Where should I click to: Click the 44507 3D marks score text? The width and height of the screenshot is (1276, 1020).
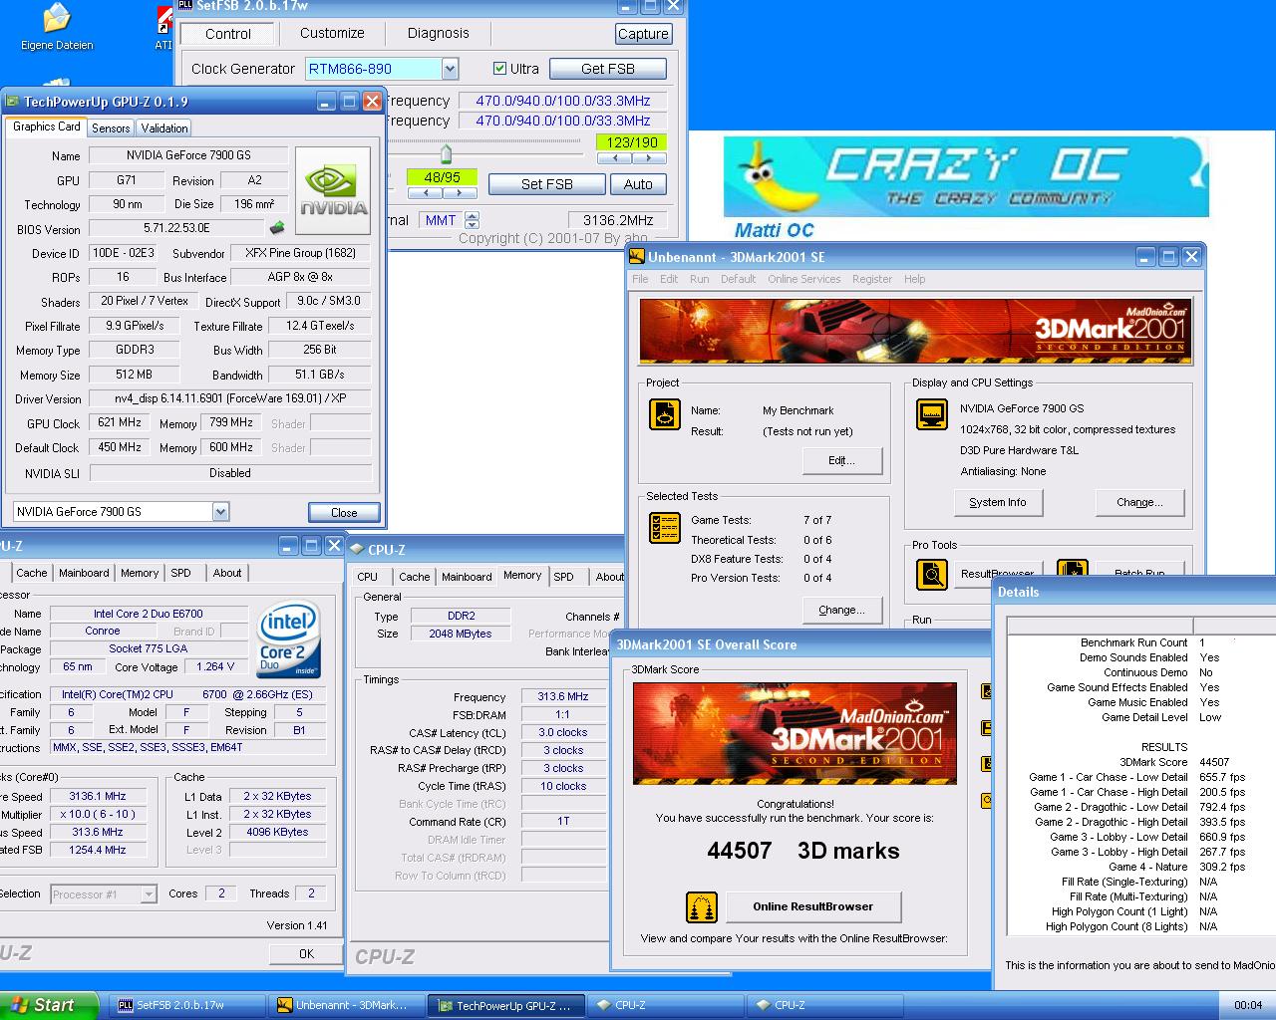point(803,851)
